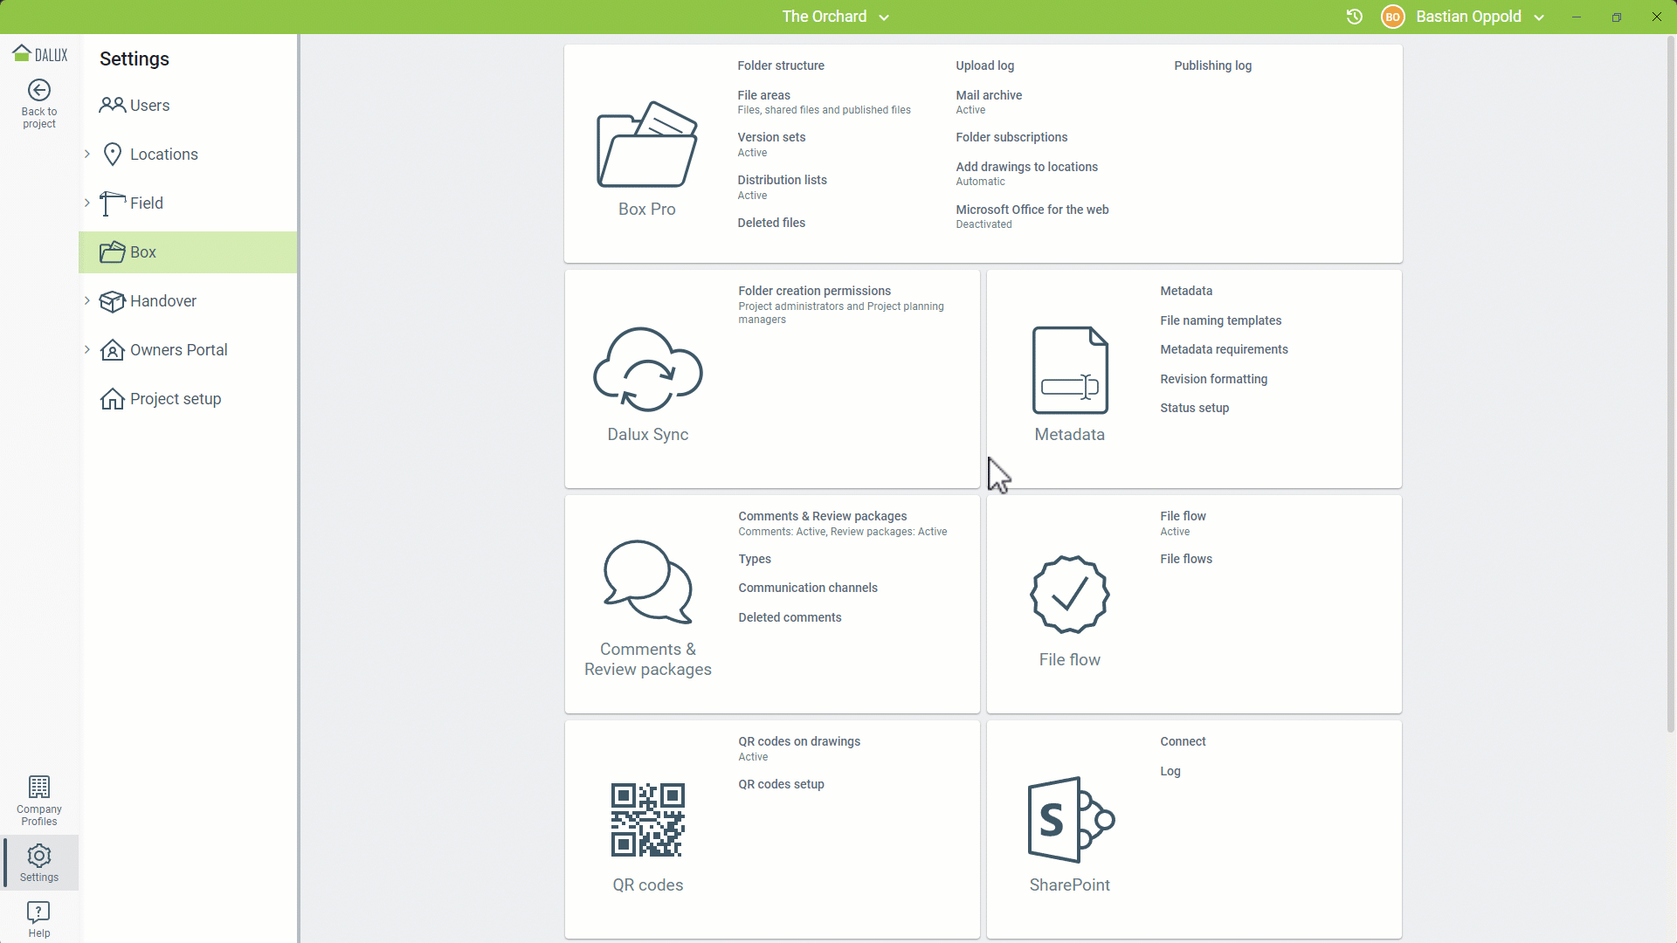This screenshot has width=1677, height=943.
Task: Expand the Locations tree item chevron
Action: 87,155
